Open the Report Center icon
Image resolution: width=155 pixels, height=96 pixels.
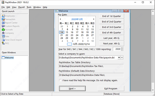point(3,23)
